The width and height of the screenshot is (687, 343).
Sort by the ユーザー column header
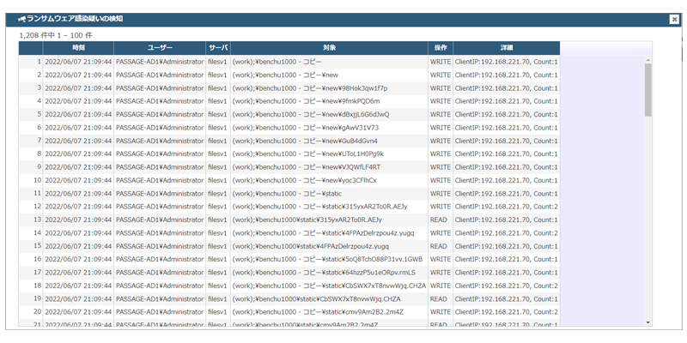tap(160, 48)
